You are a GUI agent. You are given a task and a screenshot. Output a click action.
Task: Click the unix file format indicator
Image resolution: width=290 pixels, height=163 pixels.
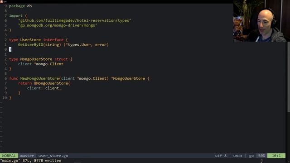pyautogui.click(x=237, y=156)
